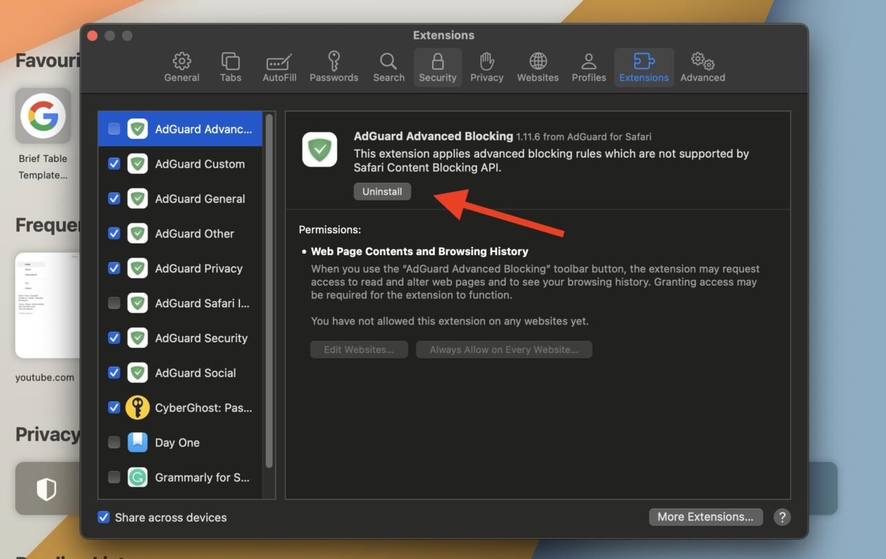The width and height of the screenshot is (886, 559).
Task: Click the More Extensions button
Action: pyautogui.click(x=705, y=517)
